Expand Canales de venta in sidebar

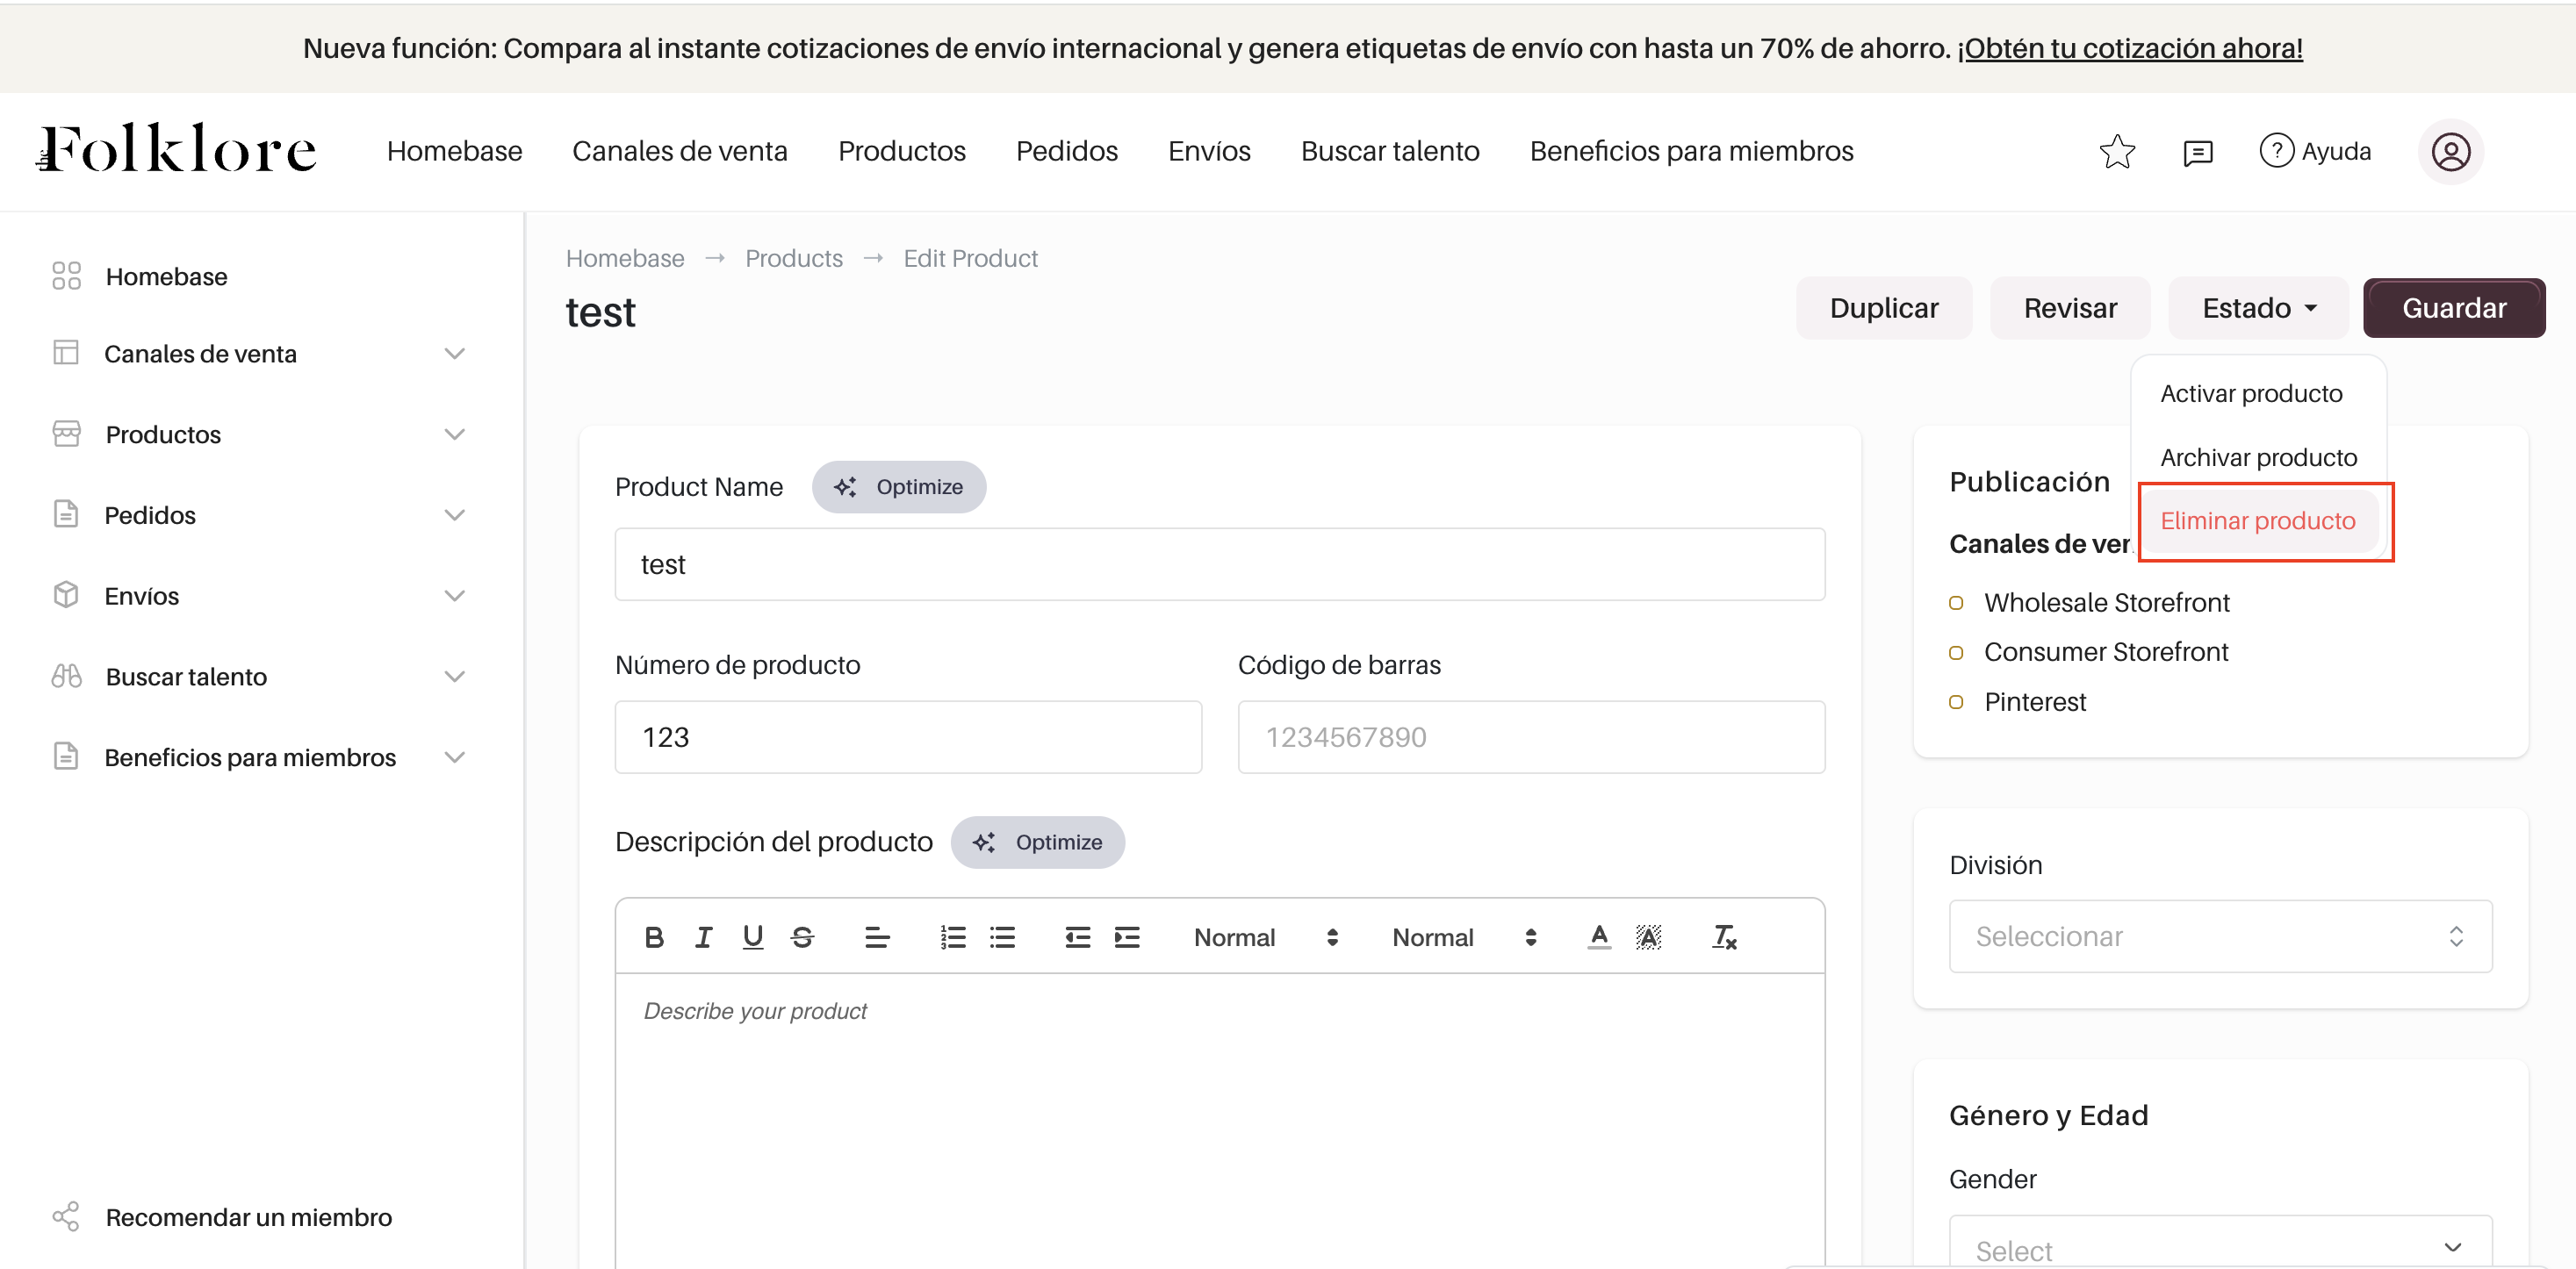(x=454, y=354)
